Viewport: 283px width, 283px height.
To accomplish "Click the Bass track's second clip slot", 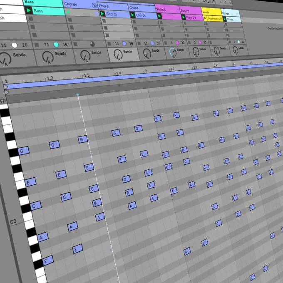I will (46, 19).
